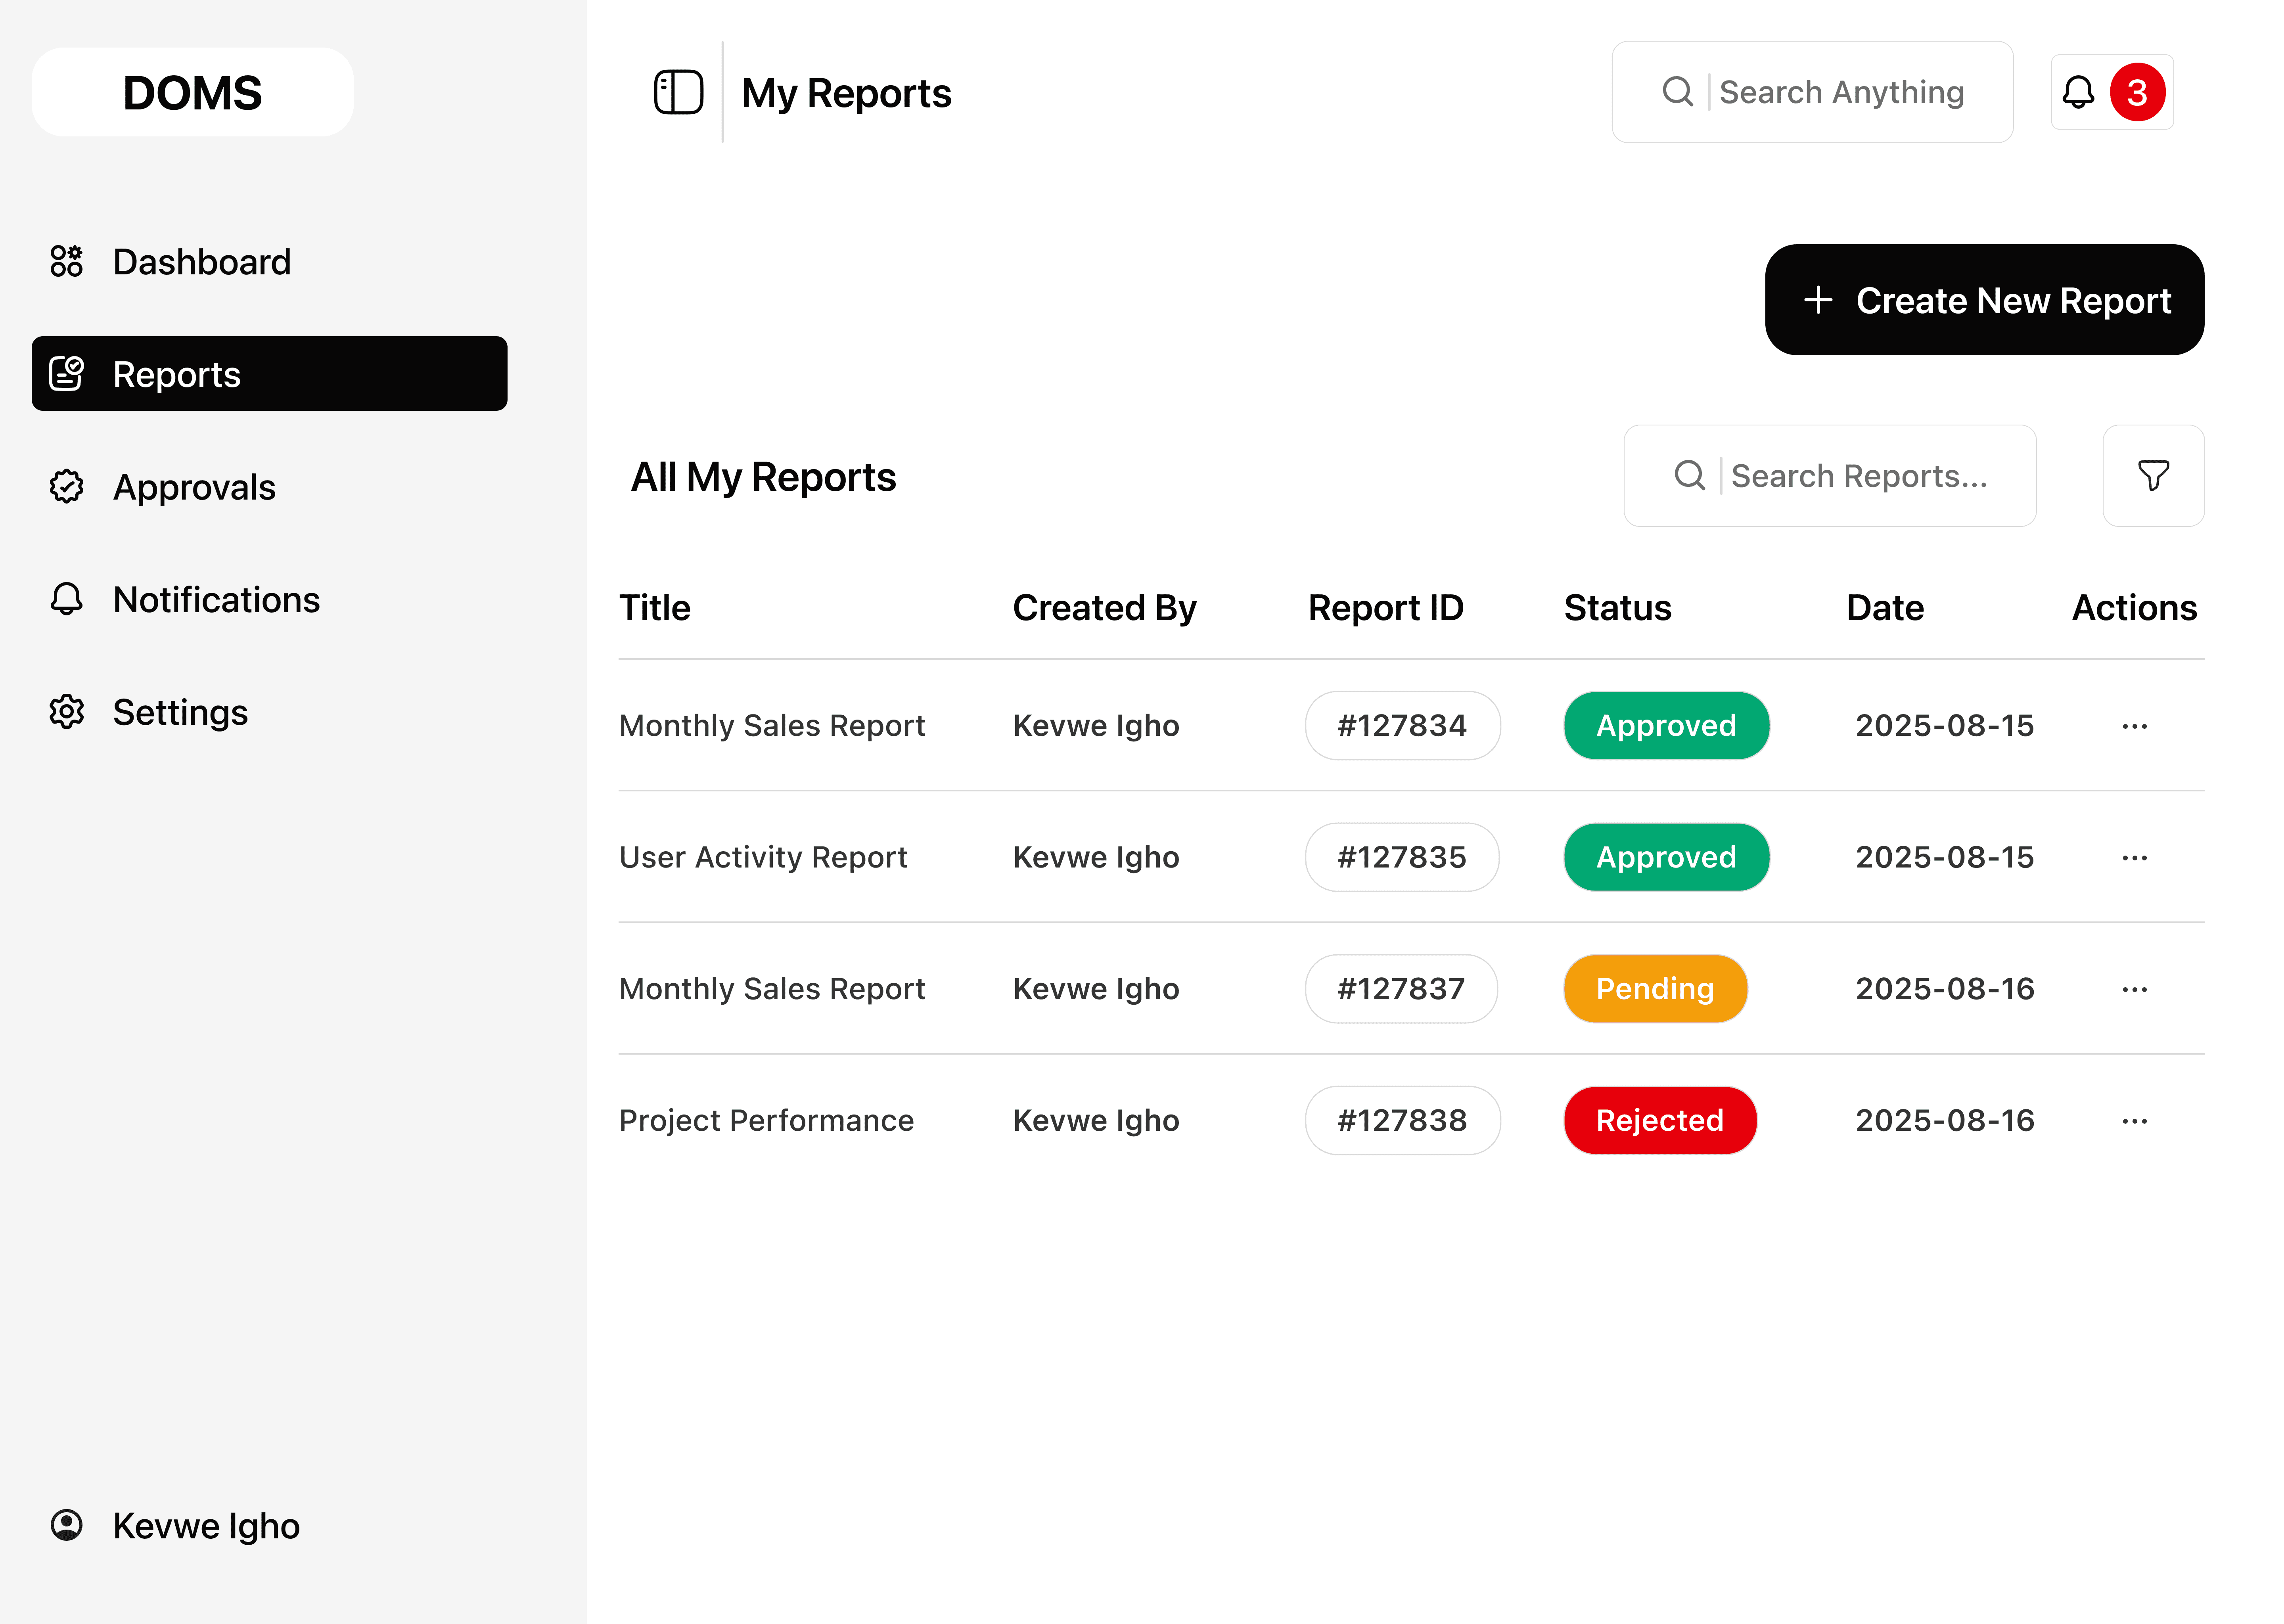
Task: Focus the Search Reports input field
Action: coord(1858,476)
